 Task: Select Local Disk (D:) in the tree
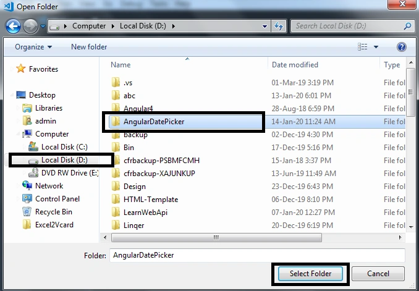tap(64, 160)
